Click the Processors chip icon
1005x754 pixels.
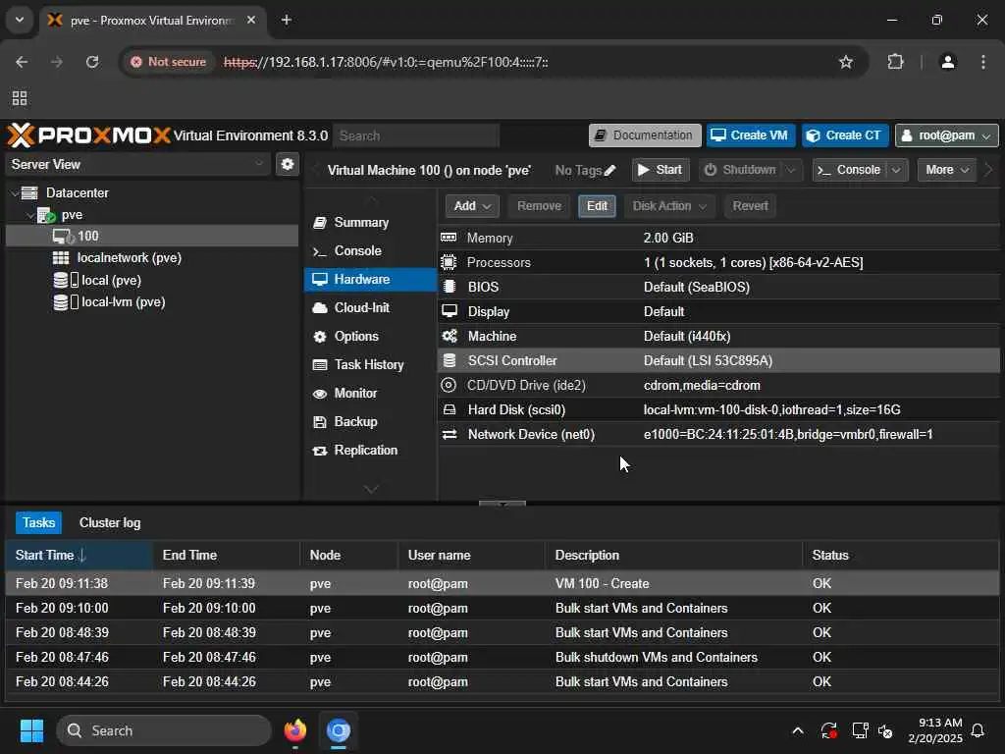click(x=449, y=262)
